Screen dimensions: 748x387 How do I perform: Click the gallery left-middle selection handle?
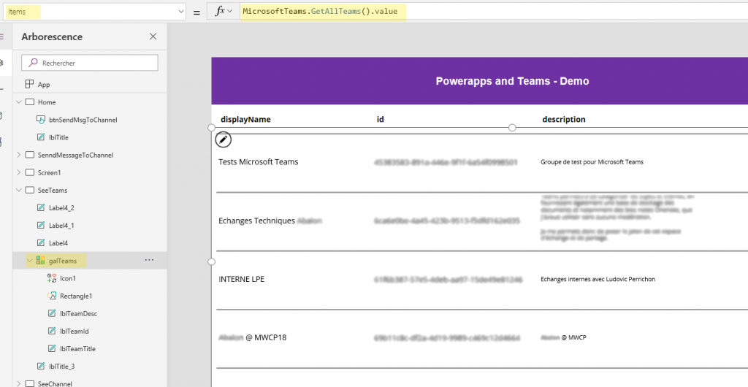pyautogui.click(x=212, y=261)
